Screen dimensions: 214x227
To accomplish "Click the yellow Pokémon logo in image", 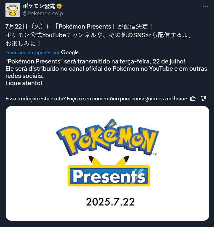I will pos(107,137).
